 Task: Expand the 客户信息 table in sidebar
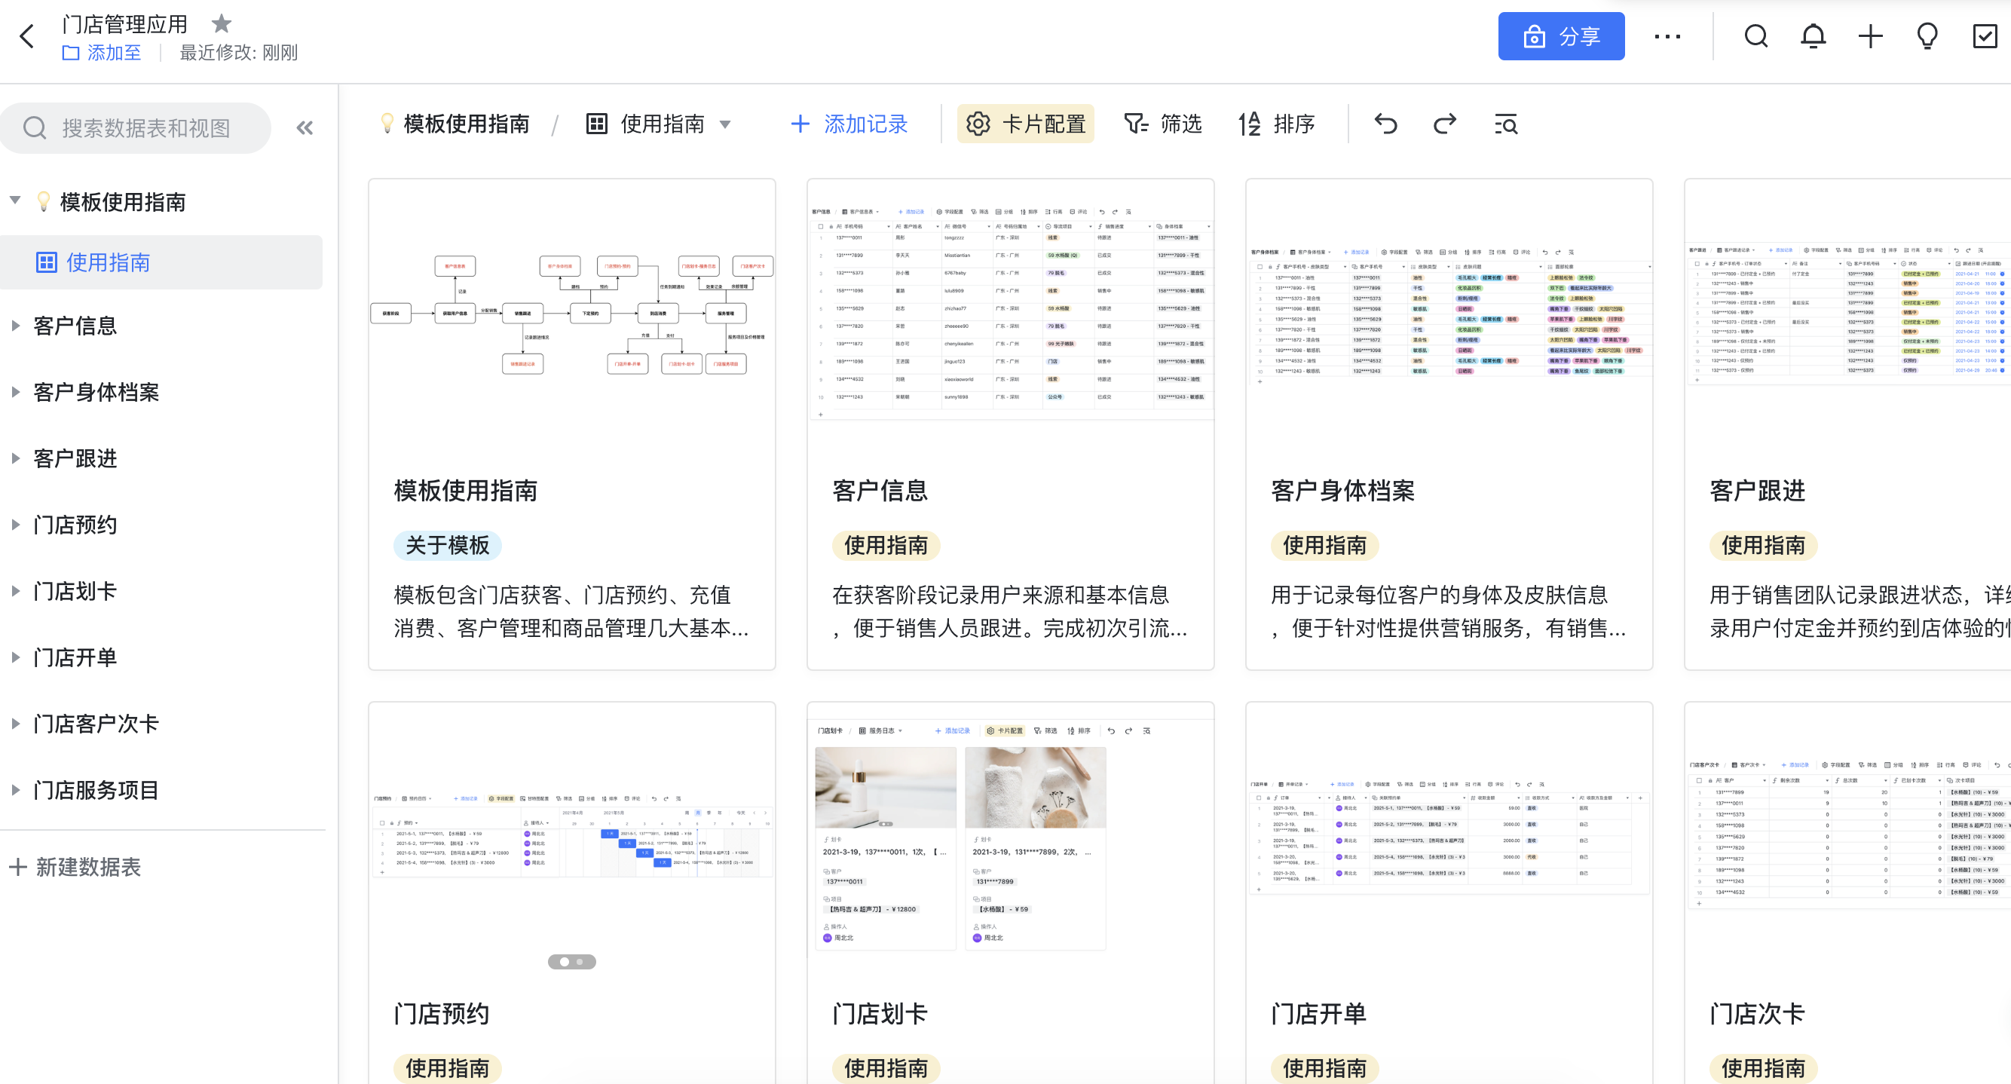pyautogui.click(x=15, y=326)
